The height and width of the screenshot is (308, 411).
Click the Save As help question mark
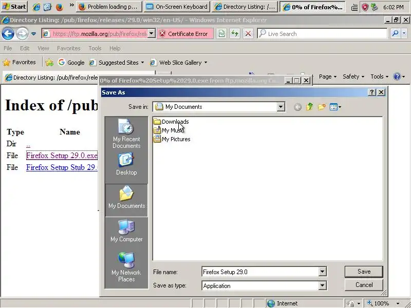point(372,92)
